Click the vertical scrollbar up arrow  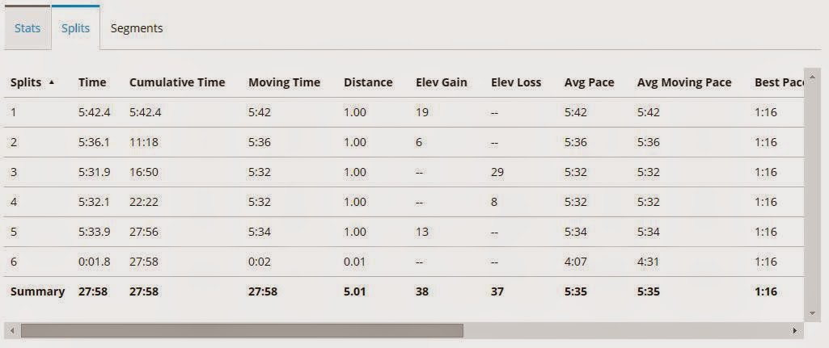pos(811,74)
